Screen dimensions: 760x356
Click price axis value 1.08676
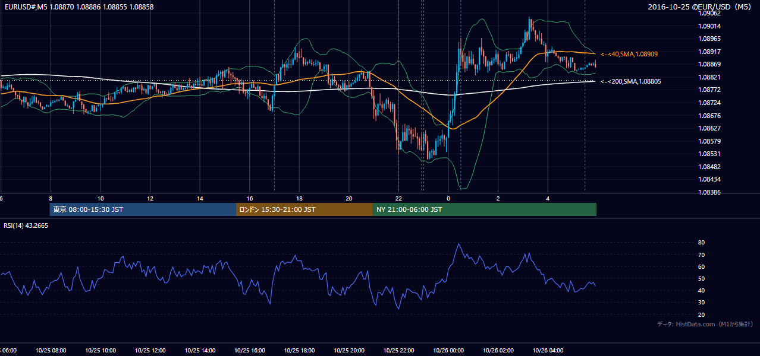pos(709,116)
